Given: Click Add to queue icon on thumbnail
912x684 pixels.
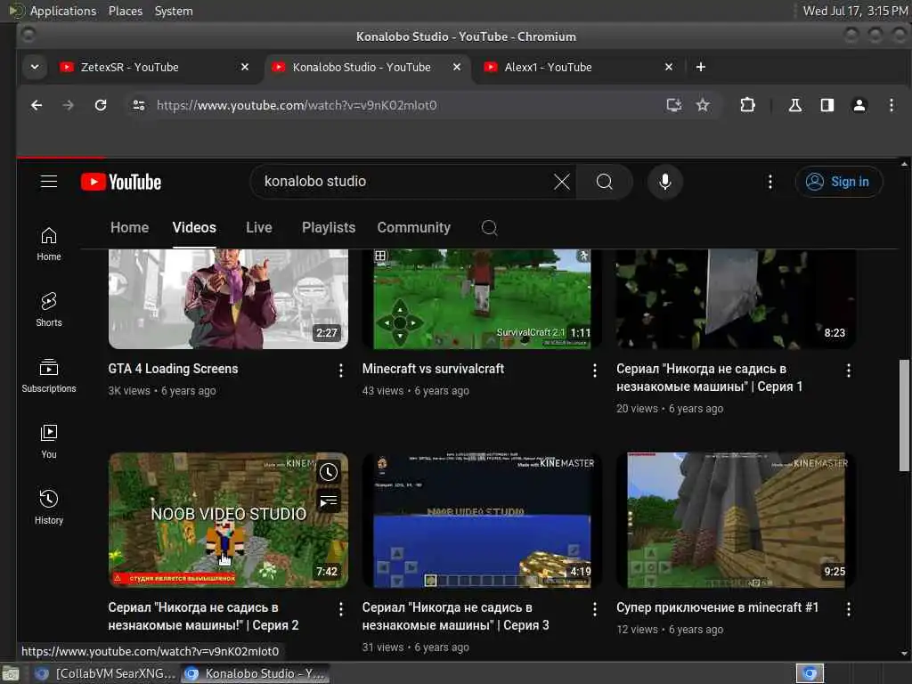Looking at the screenshot, I should [x=329, y=501].
